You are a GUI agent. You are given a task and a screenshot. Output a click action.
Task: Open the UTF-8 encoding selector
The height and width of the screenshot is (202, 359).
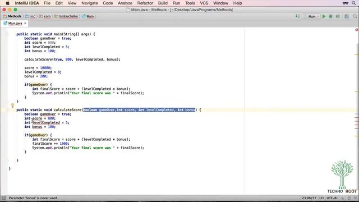click(332, 198)
